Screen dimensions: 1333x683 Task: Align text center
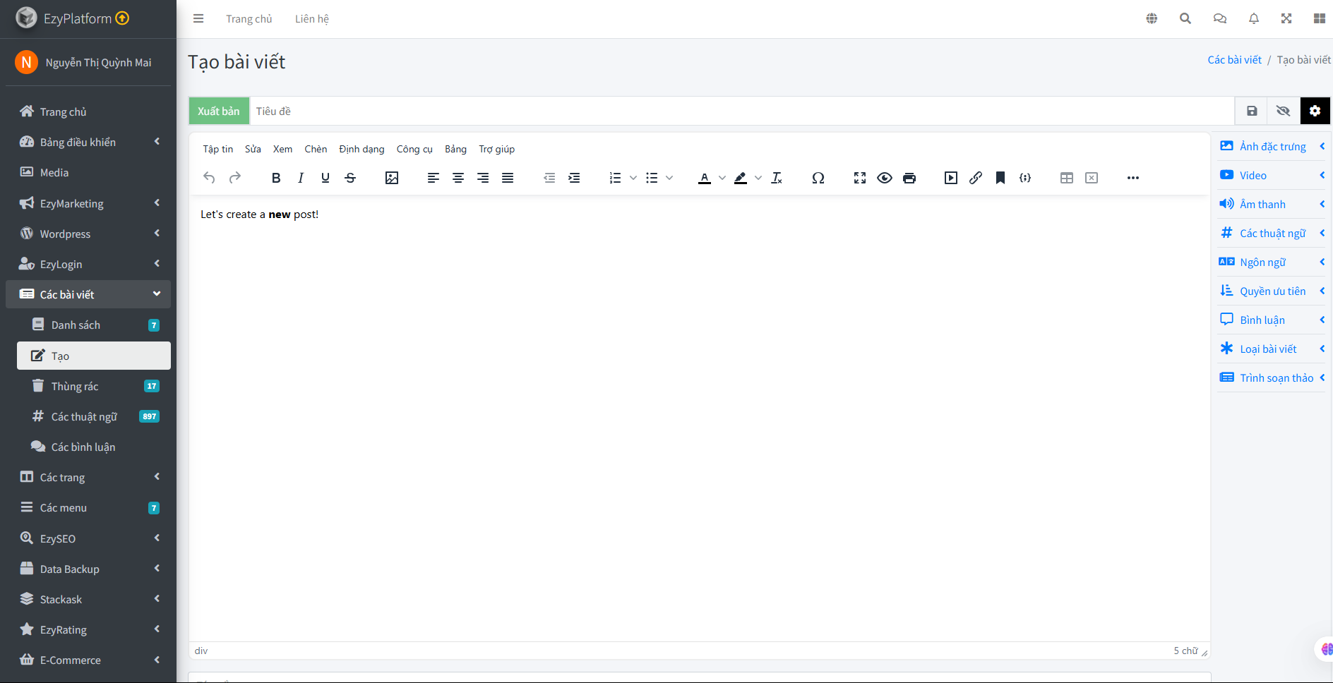tap(458, 178)
